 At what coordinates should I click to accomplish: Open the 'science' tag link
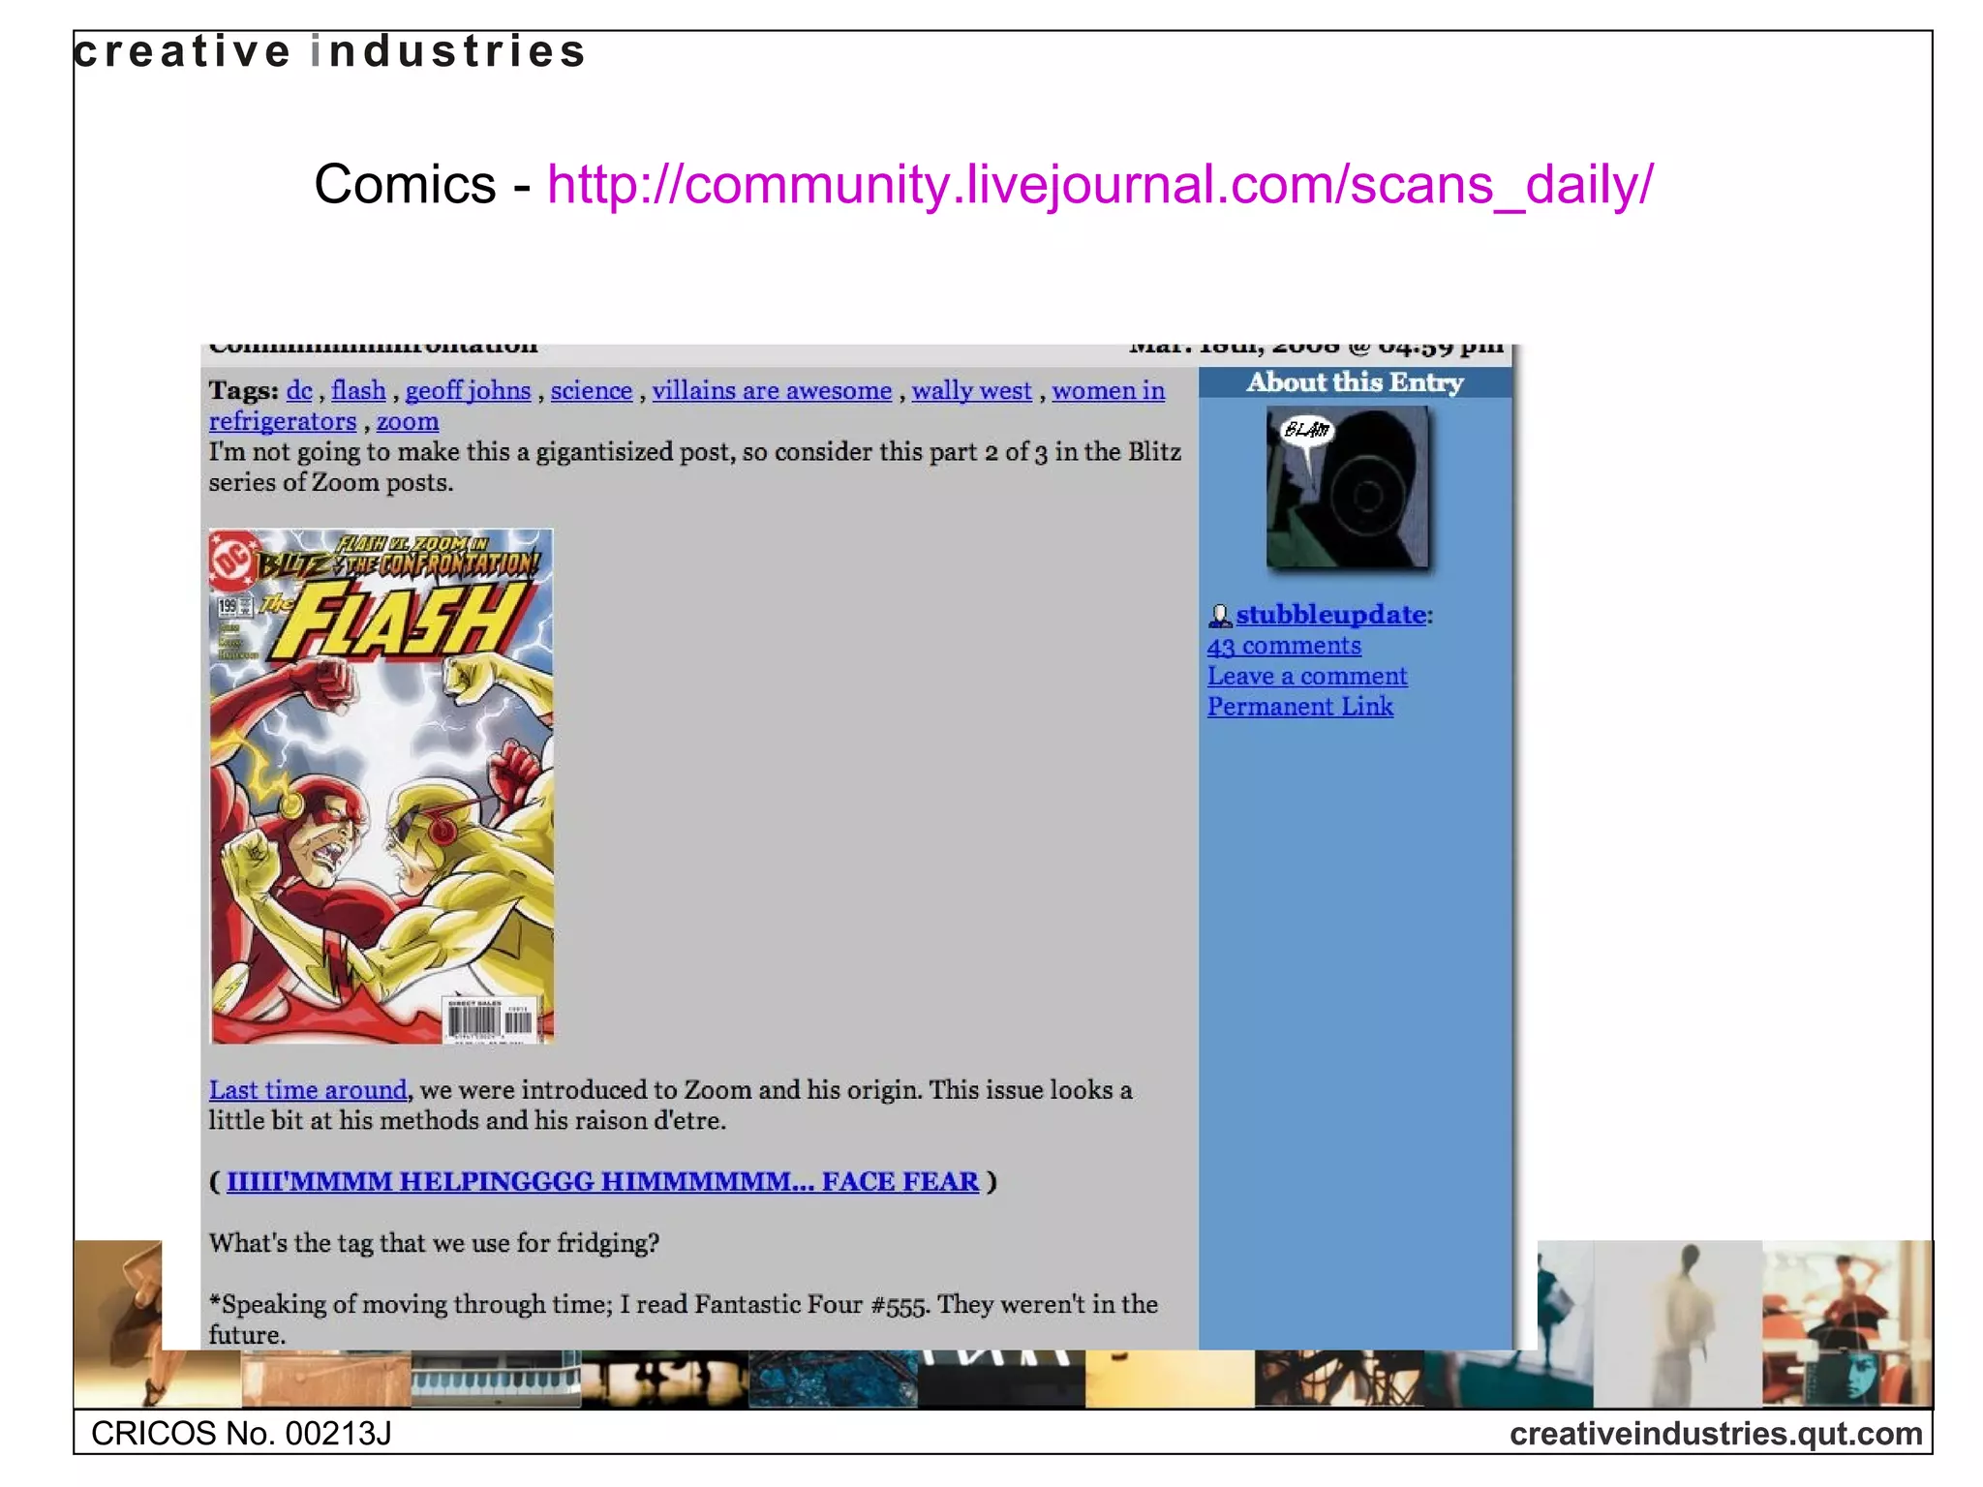pos(592,390)
